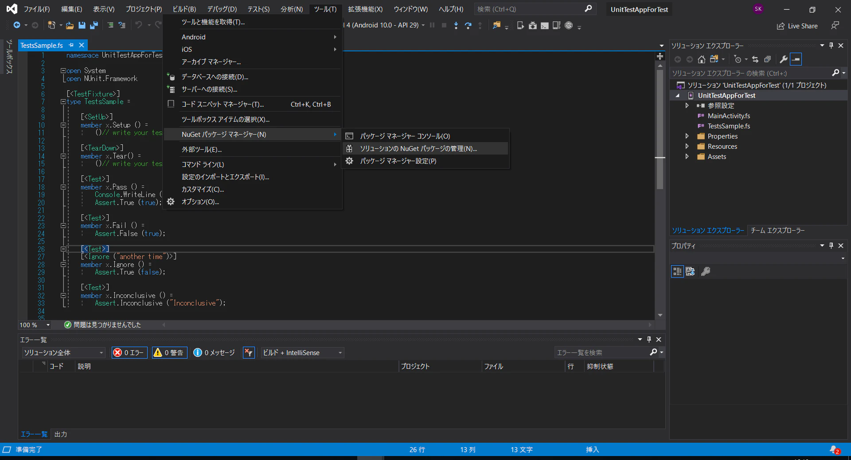Image resolution: width=851 pixels, height=460 pixels.
Task: Click 問題は見つかりませんでした status indicator
Action: (x=102, y=325)
